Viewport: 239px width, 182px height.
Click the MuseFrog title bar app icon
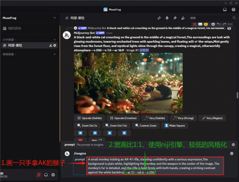tap(105, 9)
